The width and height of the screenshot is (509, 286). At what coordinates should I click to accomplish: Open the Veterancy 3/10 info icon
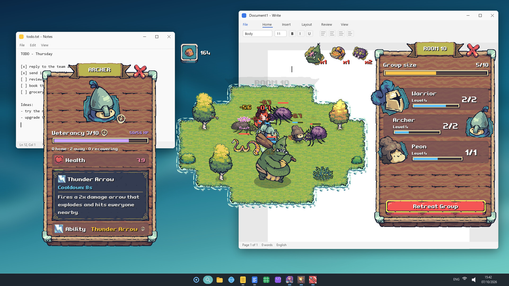[104, 132]
